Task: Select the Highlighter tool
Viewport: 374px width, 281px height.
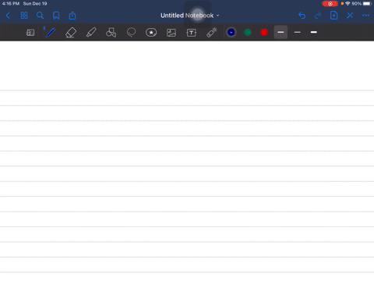Action: point(91,33)
